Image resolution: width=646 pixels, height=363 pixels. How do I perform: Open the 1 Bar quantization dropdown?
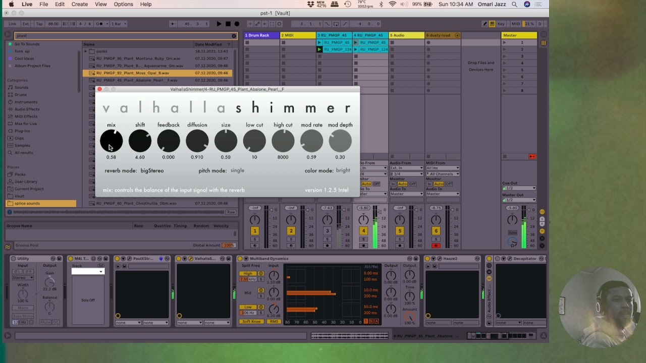(119, 24)
